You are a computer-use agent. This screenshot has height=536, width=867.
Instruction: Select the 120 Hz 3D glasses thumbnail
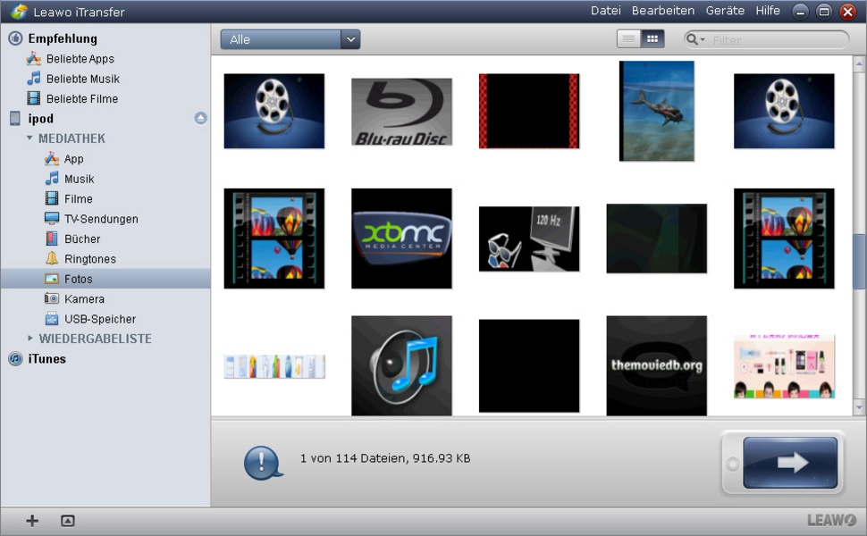[x=529, y=239]
